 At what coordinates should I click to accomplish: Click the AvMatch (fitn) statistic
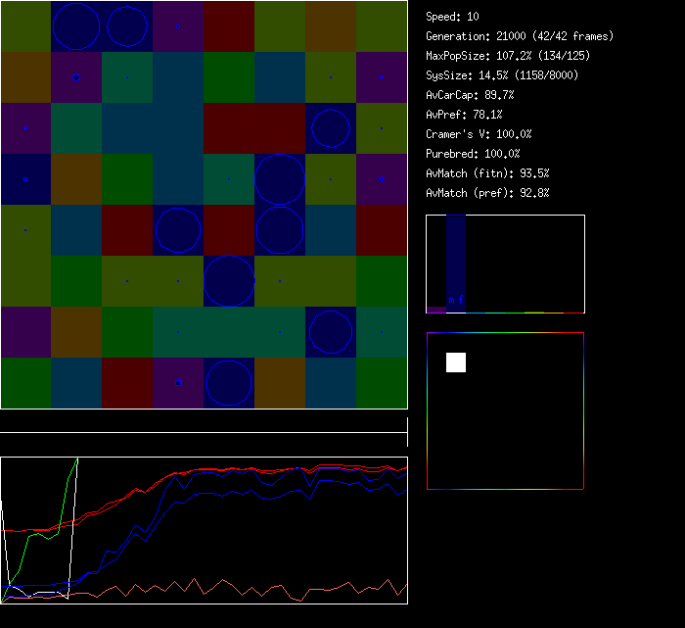pos(487,173)
